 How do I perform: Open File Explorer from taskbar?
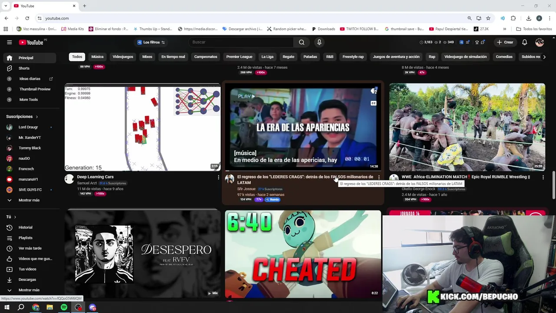point(50,307)
